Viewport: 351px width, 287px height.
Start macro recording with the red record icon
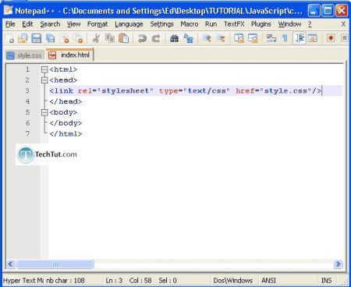(x=331, y=38)
